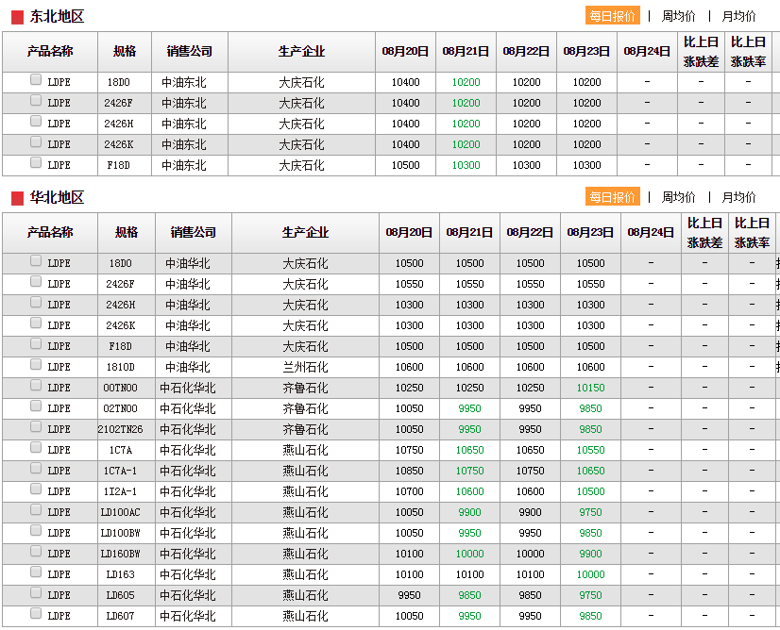Check the LD163 row checkbox
Screen dimensions: 780x630
(36, 572)
